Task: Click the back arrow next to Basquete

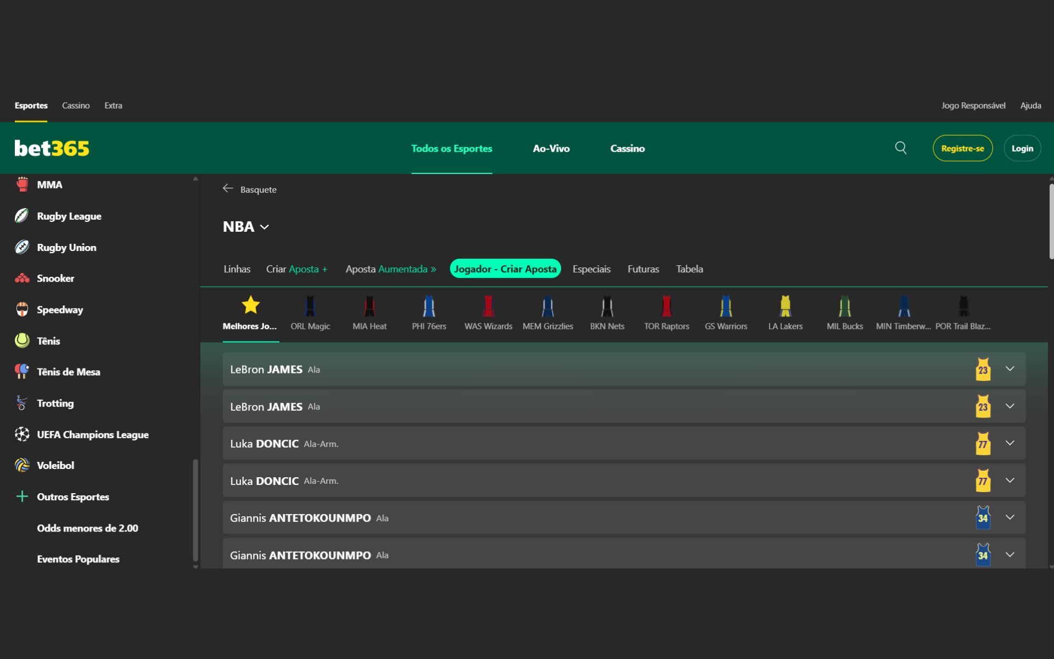Action: 228,188
